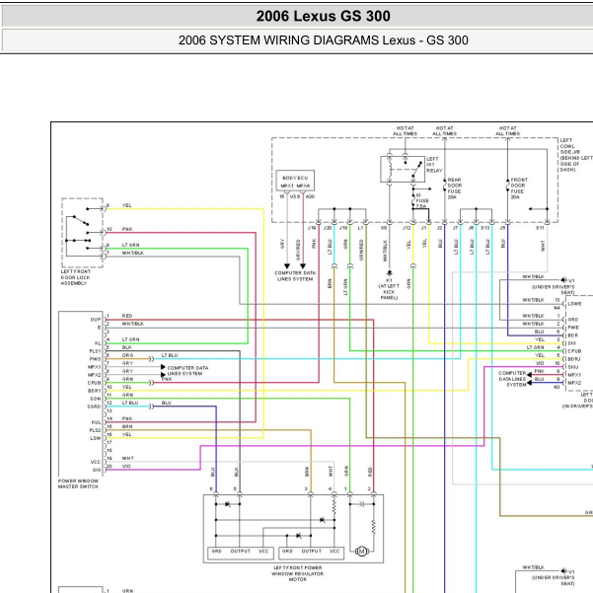This screenshot has height=593, width=593.
Task: Click the '2006 Lexus GS 300' heading
Action: pos(323,16)
